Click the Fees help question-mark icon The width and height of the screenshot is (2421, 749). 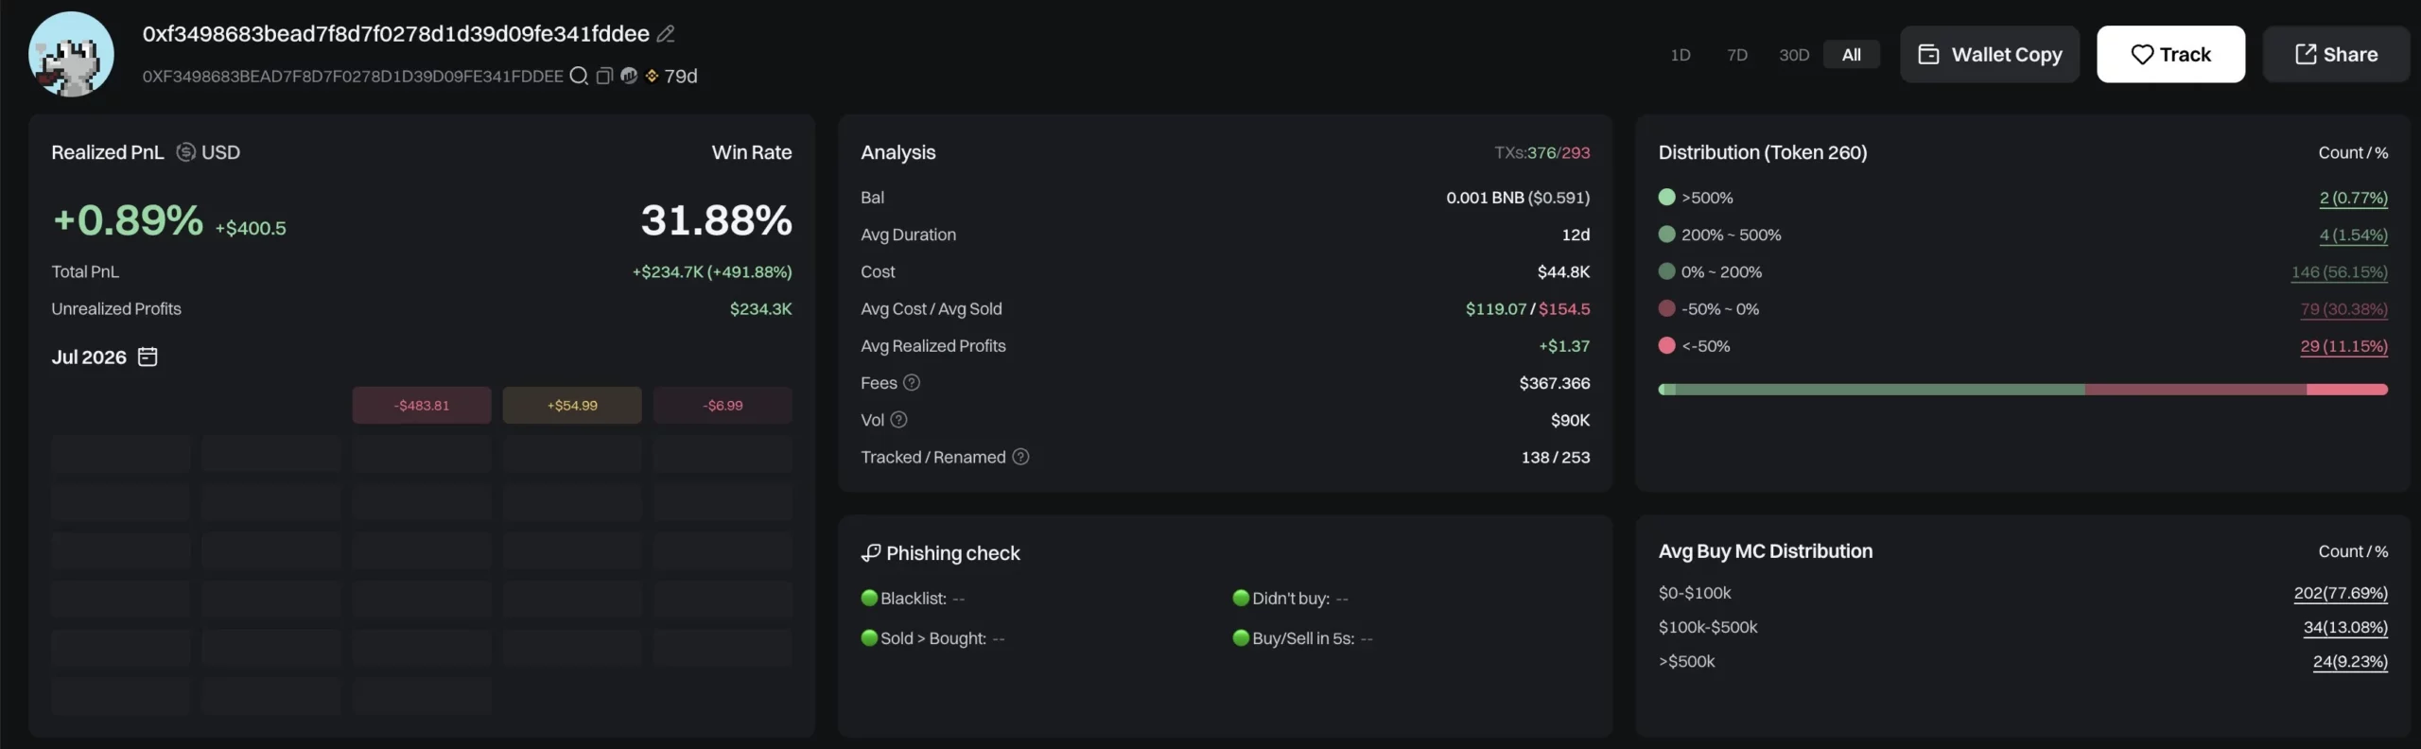tap(912, 383)
